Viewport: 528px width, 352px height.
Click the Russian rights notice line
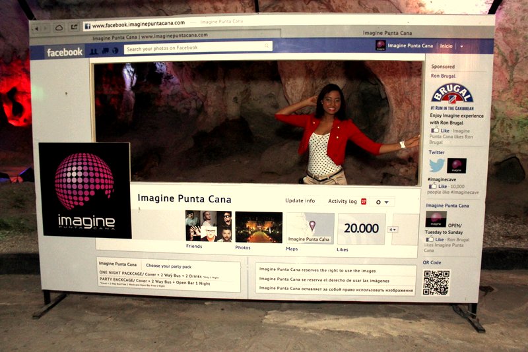pos(336,289)
